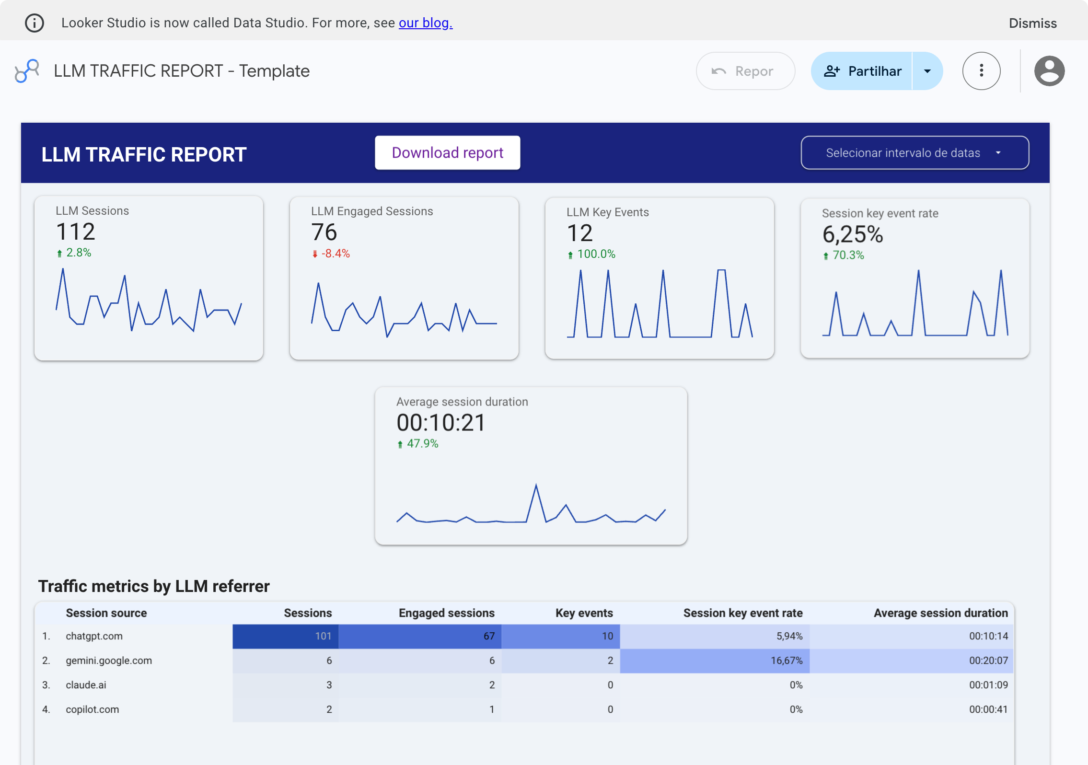Open the Selecionar intervalo de datas selector

click(903, 152)
